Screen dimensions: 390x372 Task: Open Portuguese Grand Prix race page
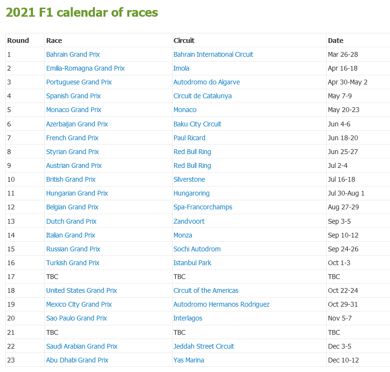79,82
